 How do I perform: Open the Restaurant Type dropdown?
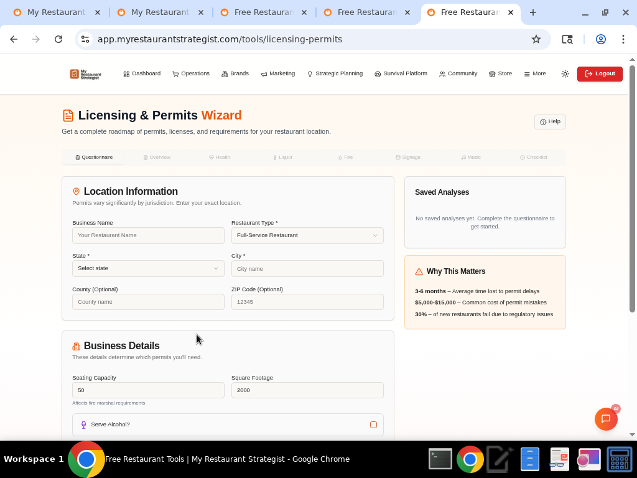[307, 235]
